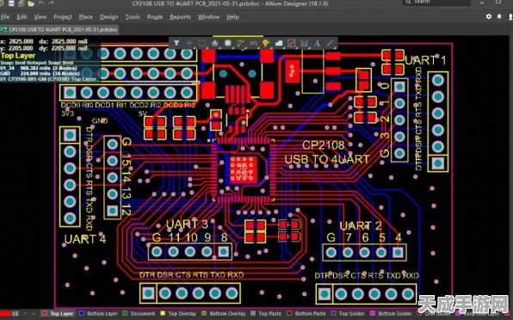
Task: Open the Reports menu
Action: [180, 16]
